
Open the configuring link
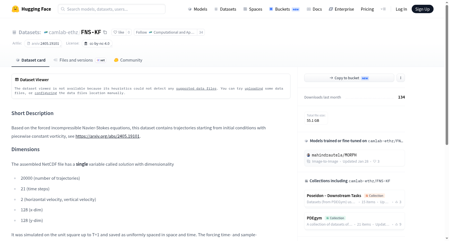click(46, 93)
